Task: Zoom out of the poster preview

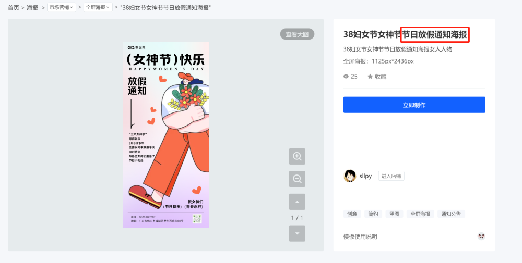Action: point(297,179)
